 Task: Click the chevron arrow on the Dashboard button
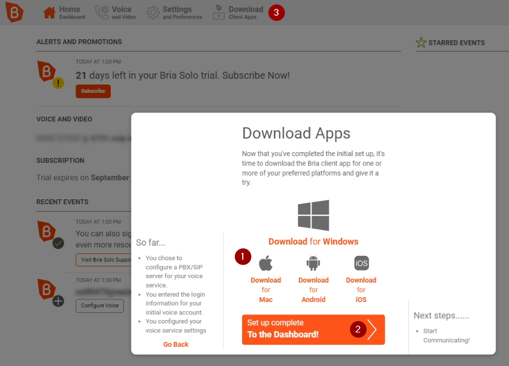coord(372,329)
